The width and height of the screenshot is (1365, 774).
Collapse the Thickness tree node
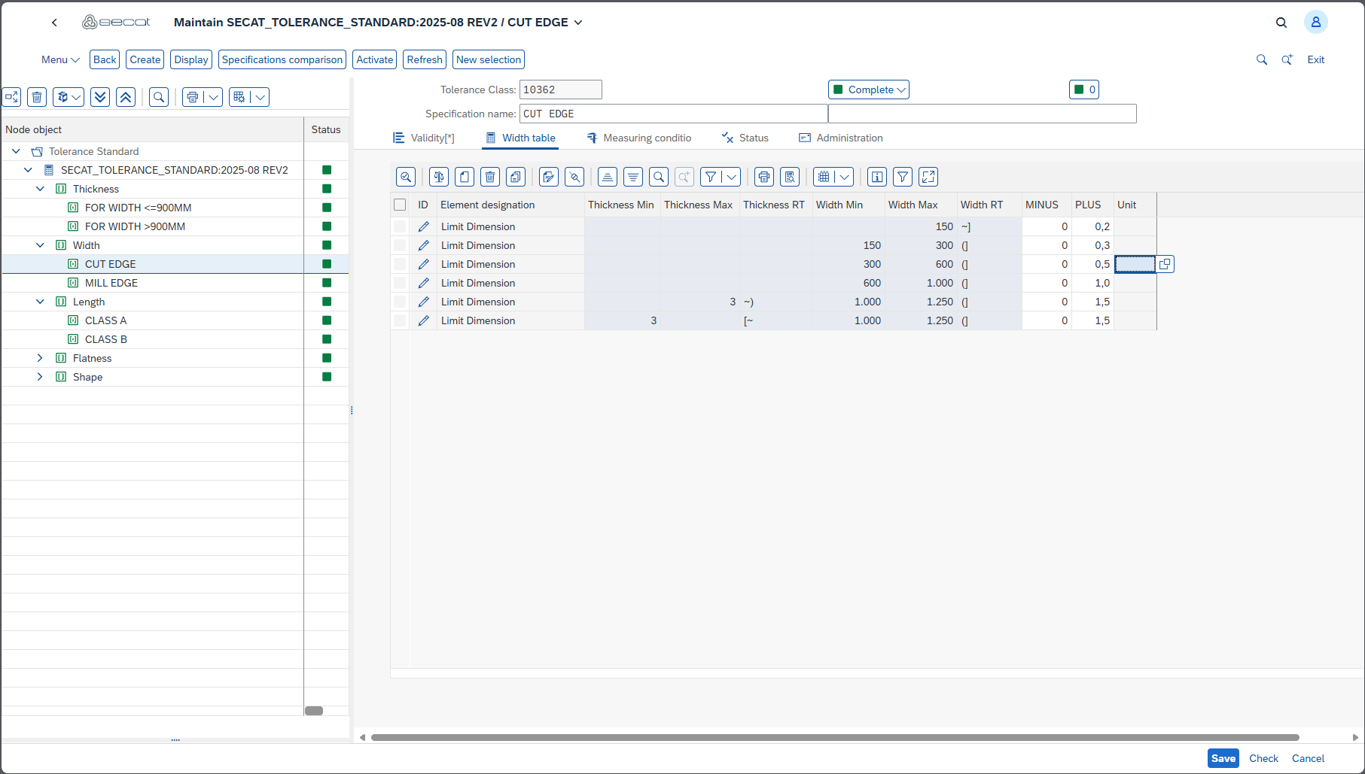40,189
